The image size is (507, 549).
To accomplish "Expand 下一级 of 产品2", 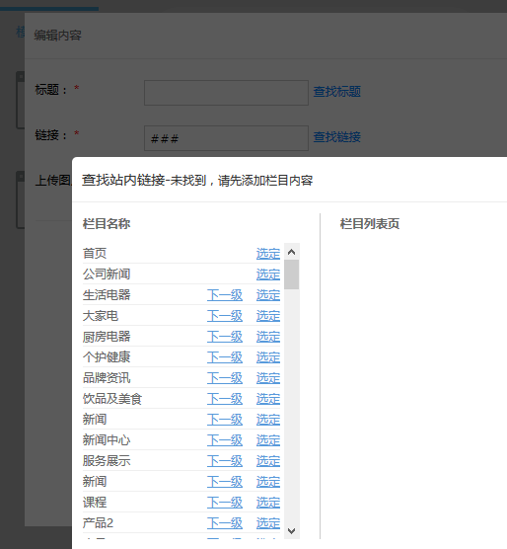I will (225, 523).
